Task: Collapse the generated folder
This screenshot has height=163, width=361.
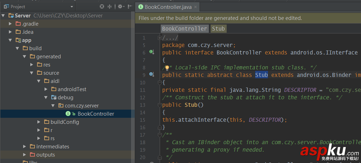Action: coord(24,57)
